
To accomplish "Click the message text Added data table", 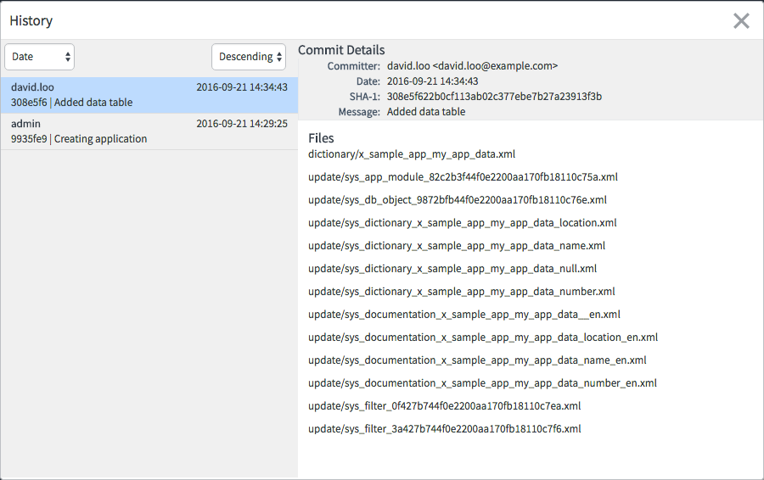I will 426,112.
